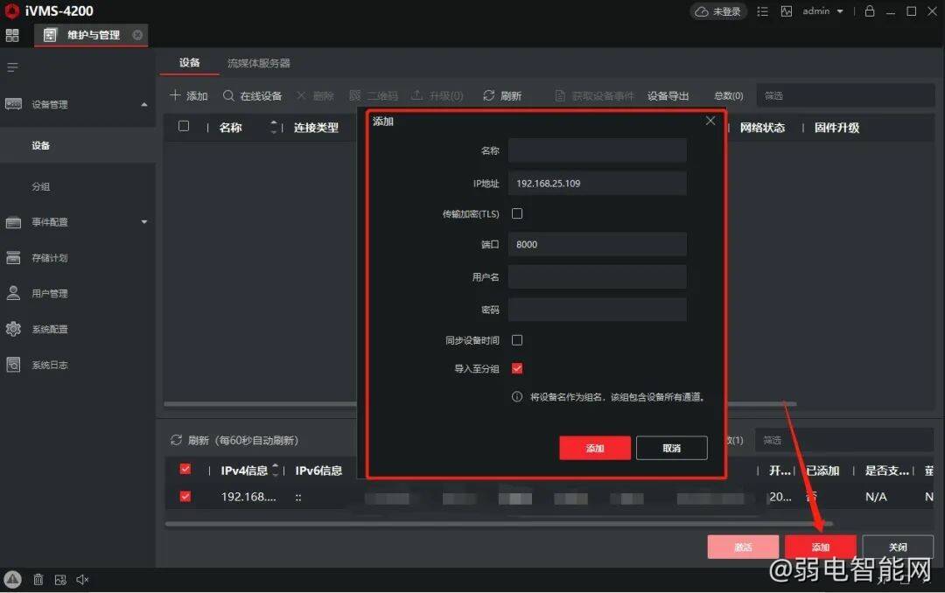Enable the 传输加密(TLS) checkbox

pos(517,213)
